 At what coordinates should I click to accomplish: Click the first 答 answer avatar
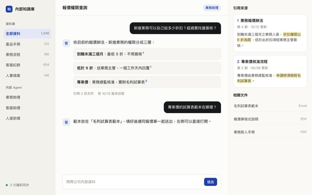(66, 43)
